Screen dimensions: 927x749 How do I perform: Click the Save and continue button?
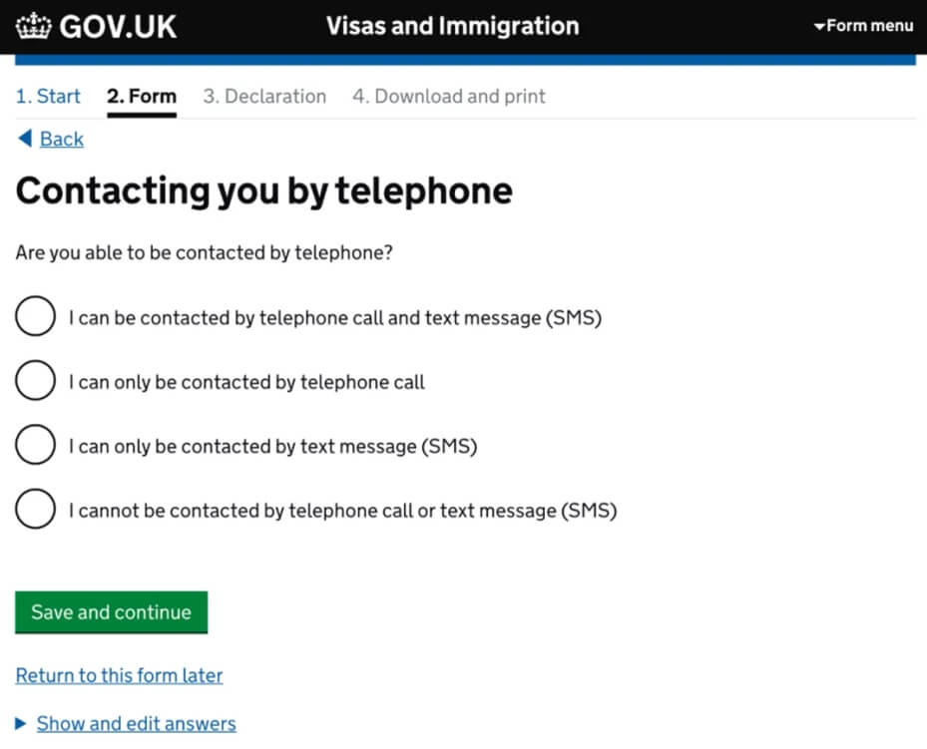[111, 612]
